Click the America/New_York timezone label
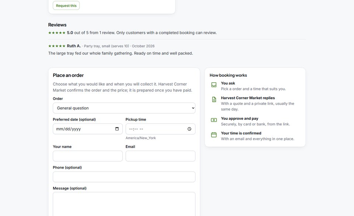 140,138
